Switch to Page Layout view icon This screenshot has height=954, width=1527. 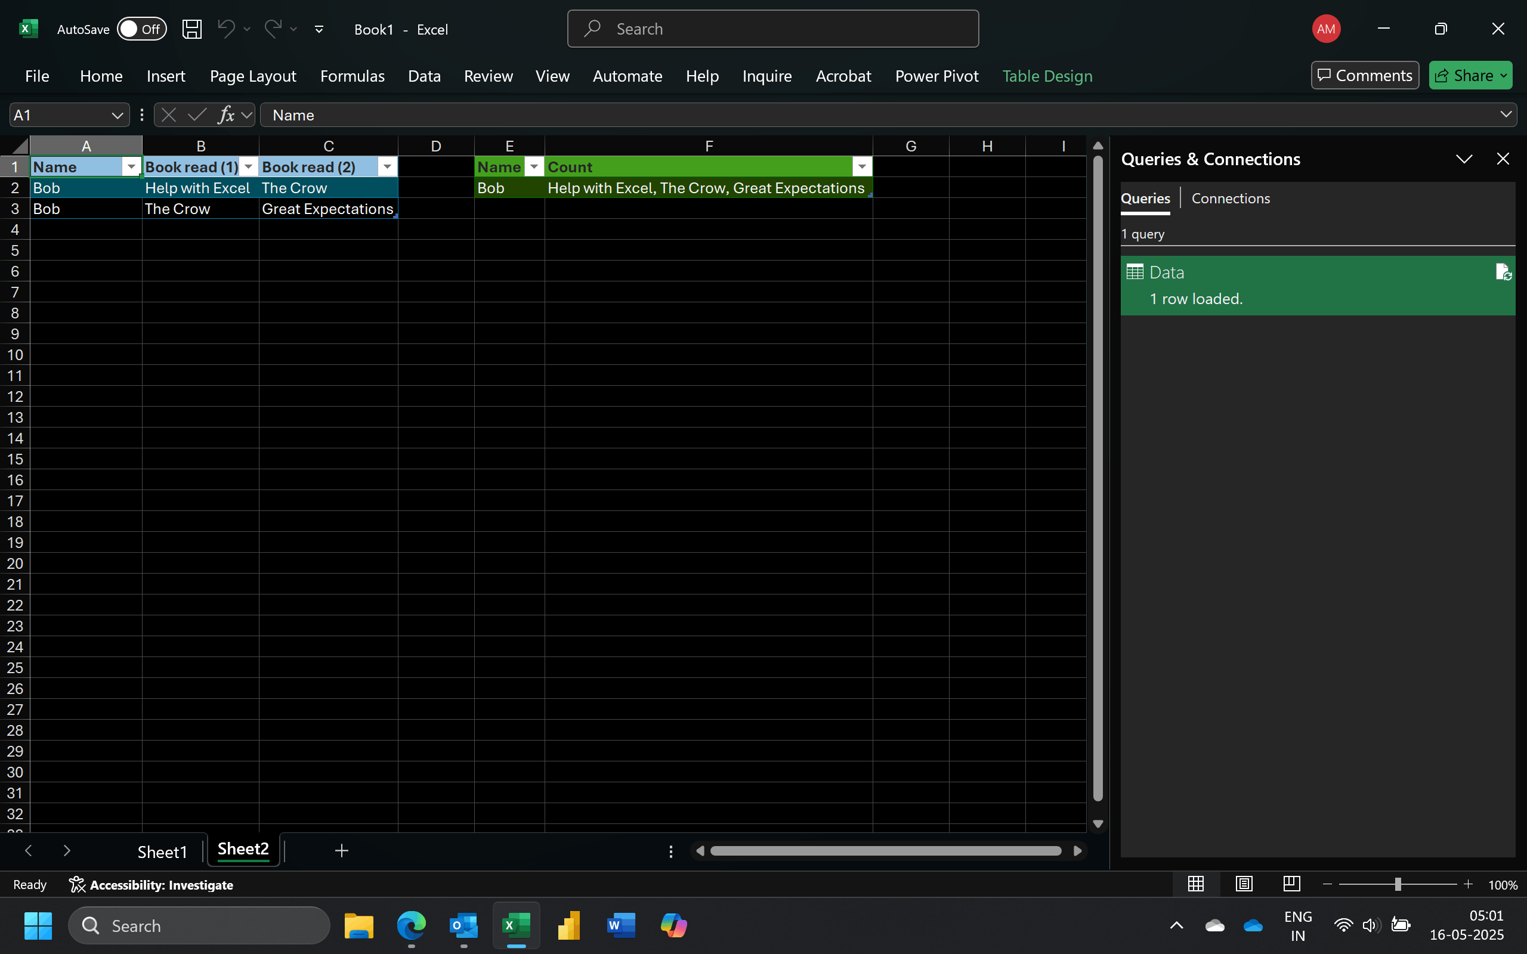(x=1244, y=884)
